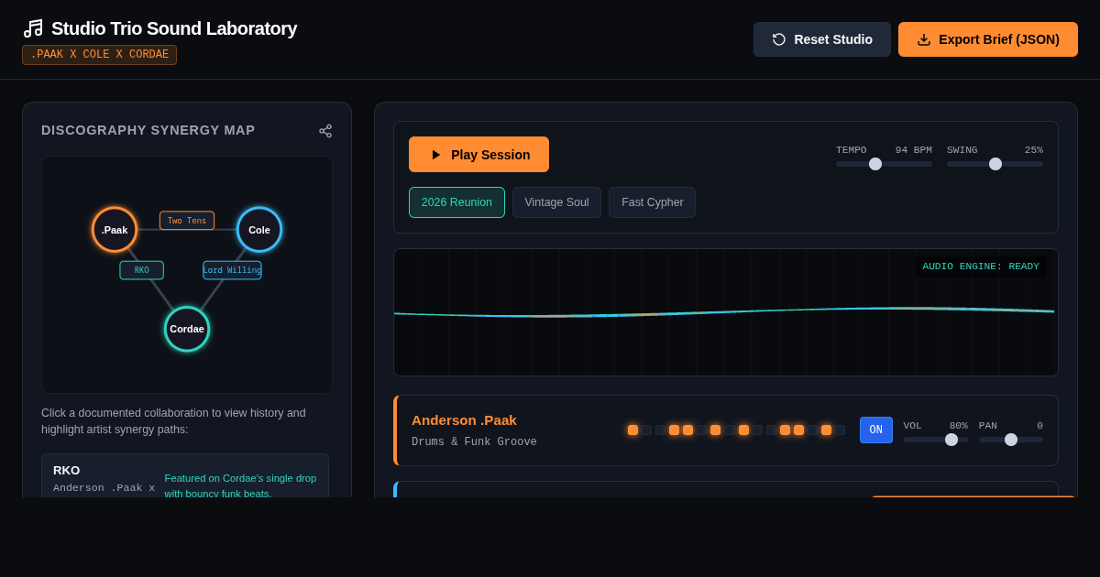This screenshot has height=577, width=1100.
Task: Click the Lord Willing collaboration label in the map
Action: [232, 270]
